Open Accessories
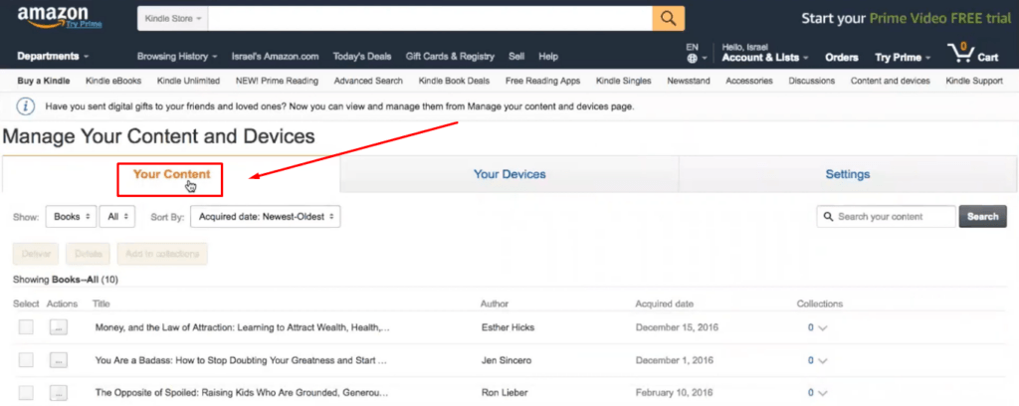 pyautogui.click(x=749, y=82)
